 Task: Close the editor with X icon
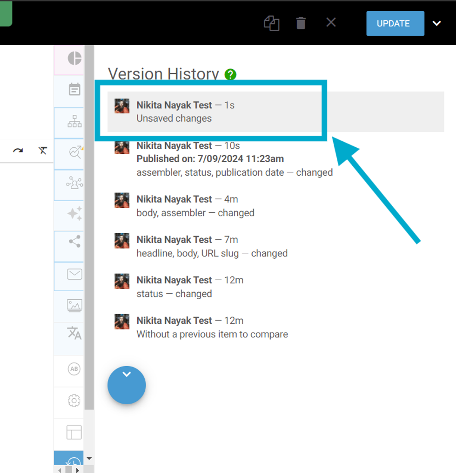[331, 22]
